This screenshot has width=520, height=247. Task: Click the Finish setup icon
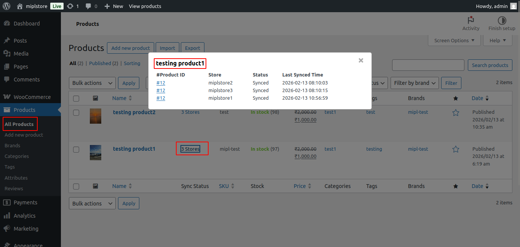click(502, 21)
